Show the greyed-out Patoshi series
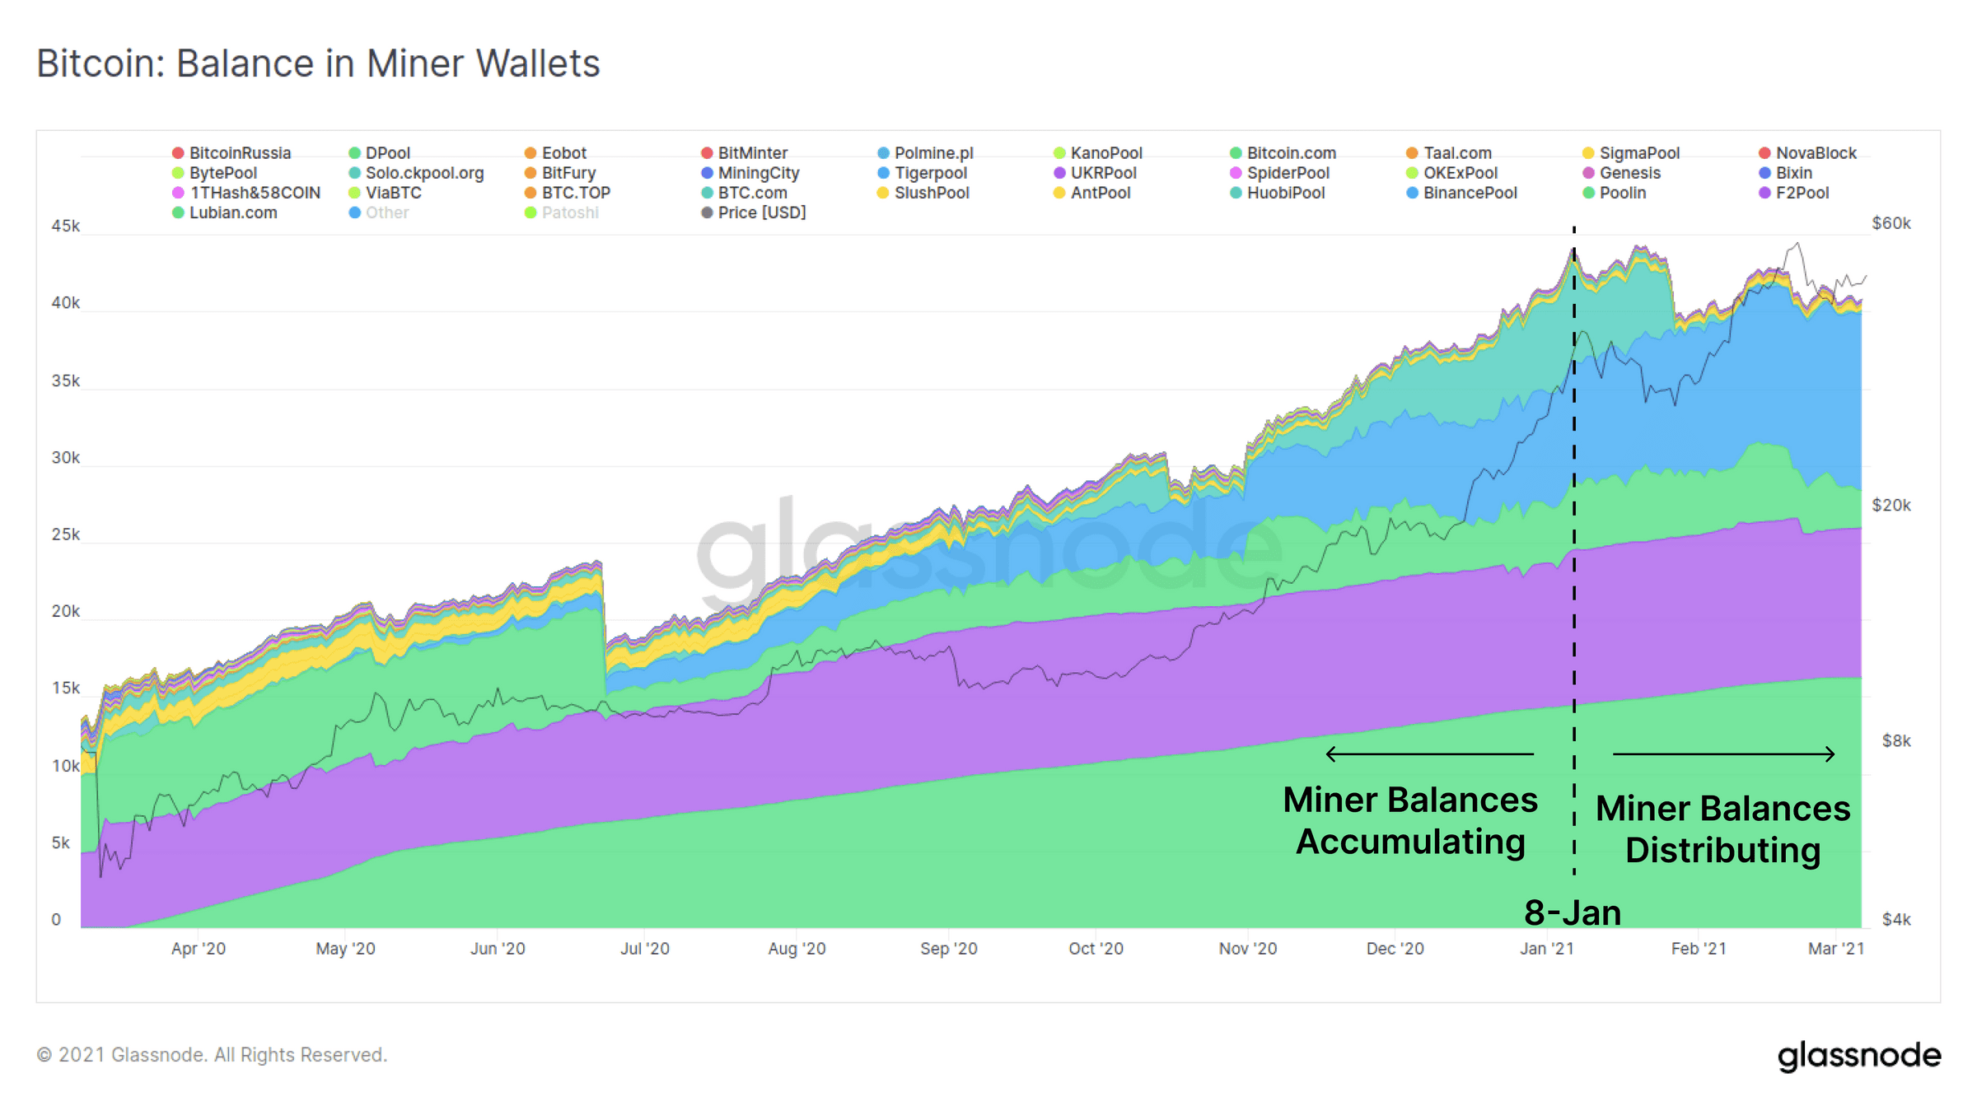 562,212
